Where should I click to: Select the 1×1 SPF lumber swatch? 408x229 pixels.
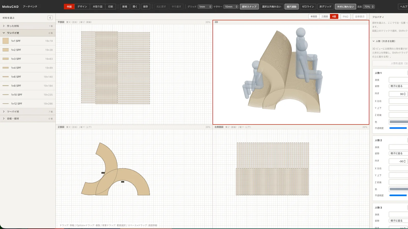pyautogui.click(x=6, y=41)
